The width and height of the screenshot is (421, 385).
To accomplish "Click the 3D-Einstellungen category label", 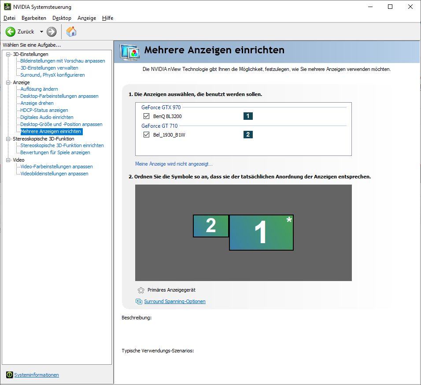I will [31, 54].
